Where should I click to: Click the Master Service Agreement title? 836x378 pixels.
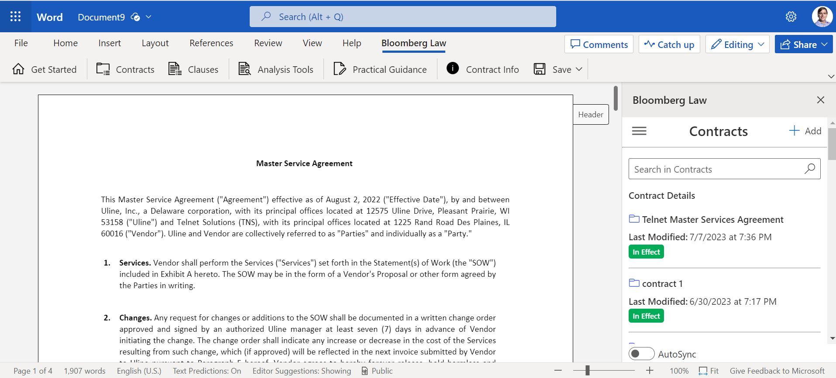[x=304, y=163]
